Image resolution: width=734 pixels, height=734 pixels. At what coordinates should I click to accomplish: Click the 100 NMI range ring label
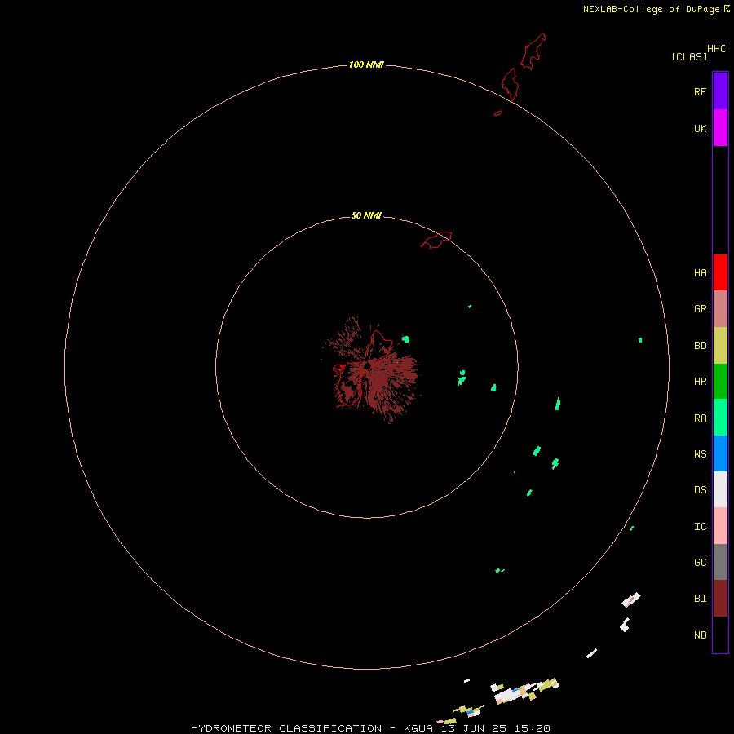click(366, 64)
